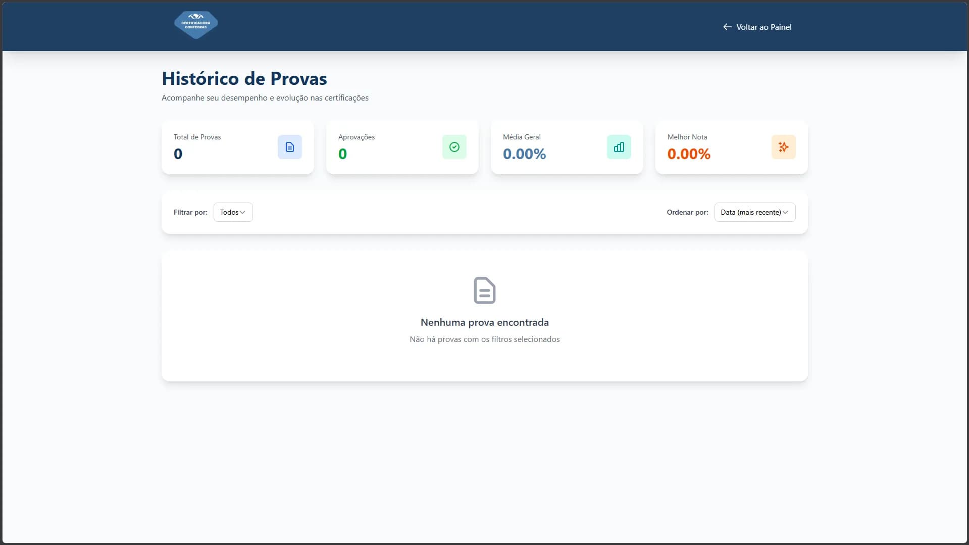
Task: Click the Total de Provas value 0
Action: click(178, 154)
